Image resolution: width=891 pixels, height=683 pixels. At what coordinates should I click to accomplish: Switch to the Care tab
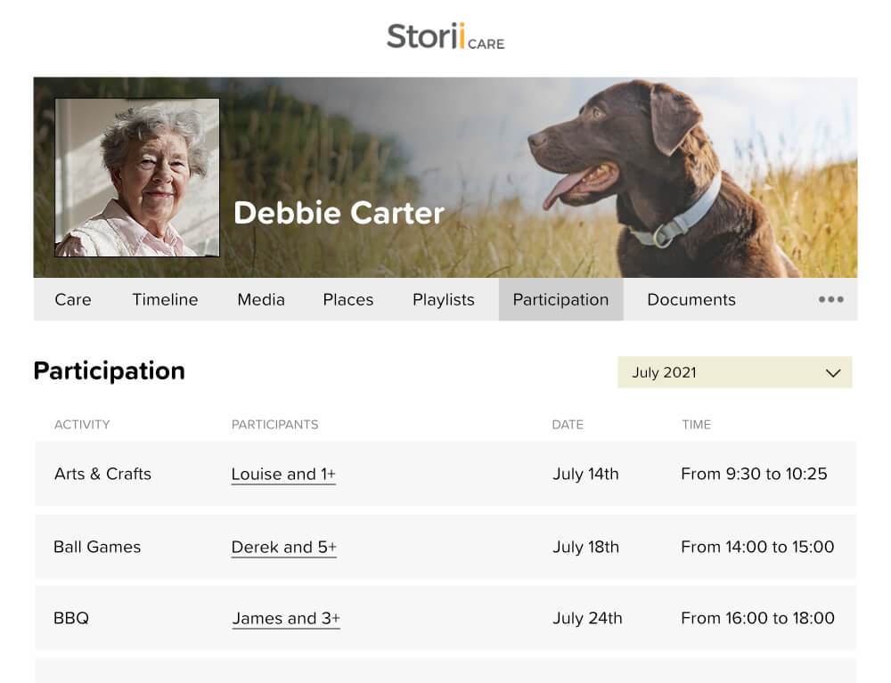[72, 299]
